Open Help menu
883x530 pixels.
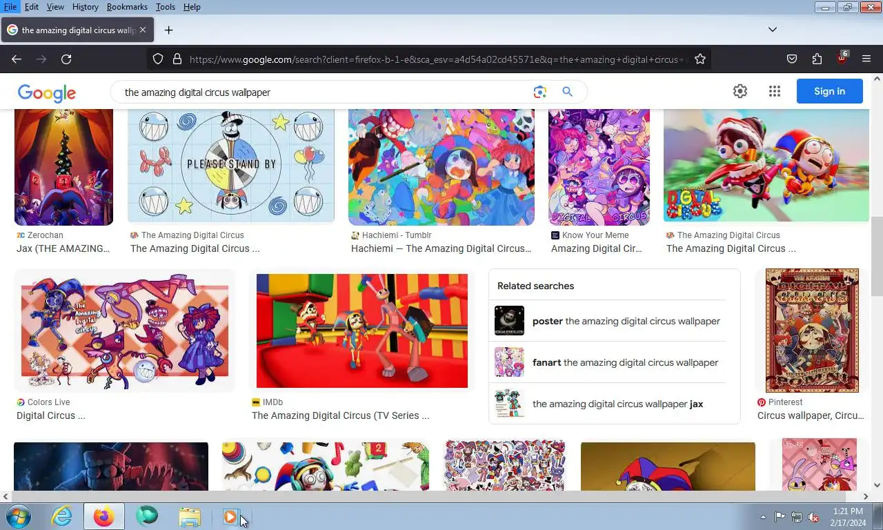click(x=192, y=7)
